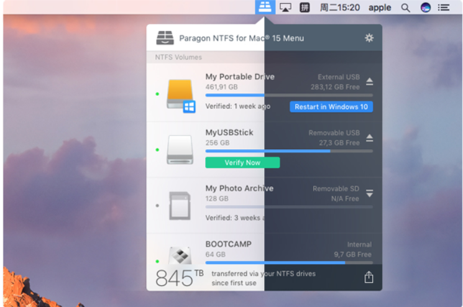Click the share icon beside transferred statistics

click(x=369, y=277)
